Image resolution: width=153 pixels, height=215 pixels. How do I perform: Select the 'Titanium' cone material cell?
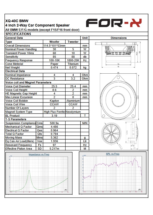click(x=73, y=64)
